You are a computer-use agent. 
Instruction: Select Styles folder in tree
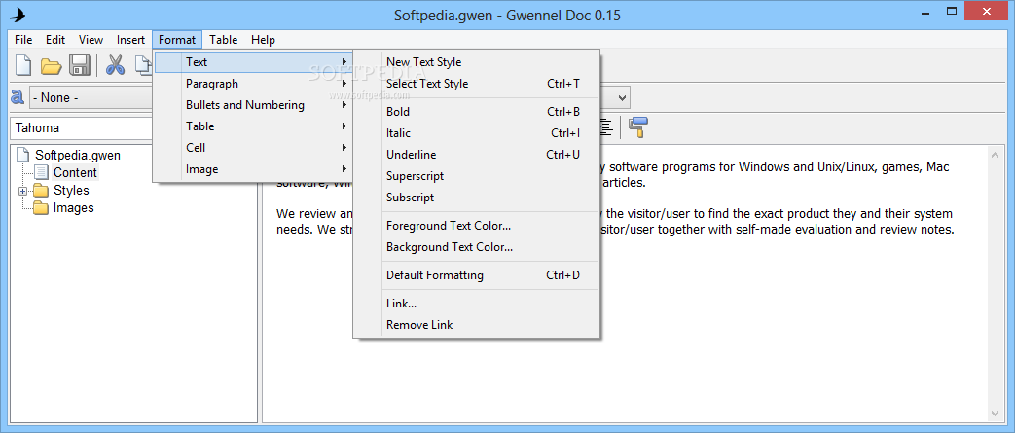click(x=71, y=191)
